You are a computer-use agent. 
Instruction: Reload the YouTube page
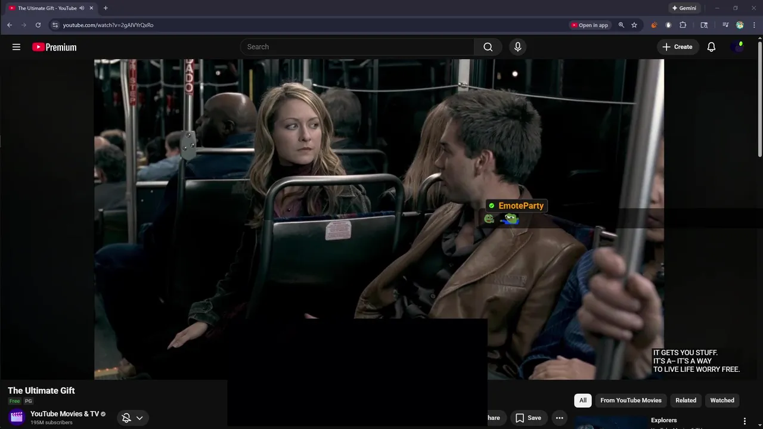pos(38,25)
